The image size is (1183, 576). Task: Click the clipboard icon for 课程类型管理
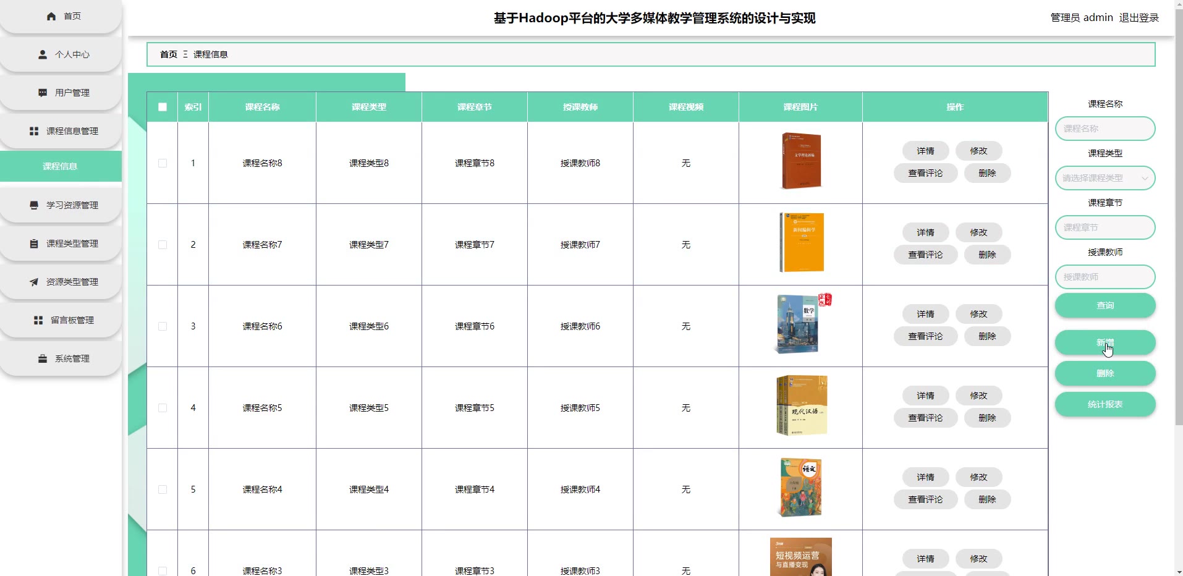(34, 244)
